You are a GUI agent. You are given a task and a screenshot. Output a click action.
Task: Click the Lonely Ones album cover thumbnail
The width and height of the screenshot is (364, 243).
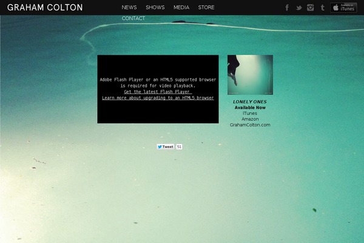click(250, 75)
